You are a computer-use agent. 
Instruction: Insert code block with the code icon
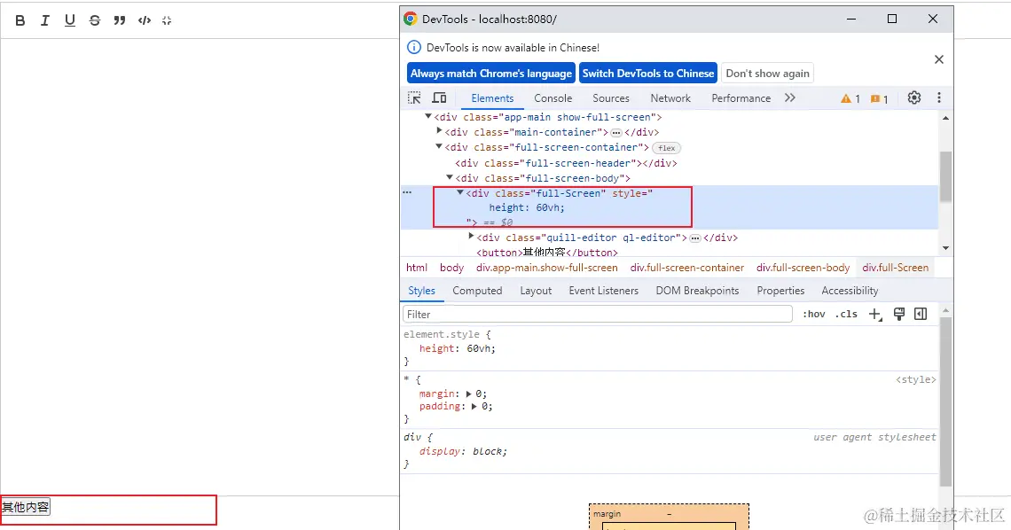tap(145, 20)
